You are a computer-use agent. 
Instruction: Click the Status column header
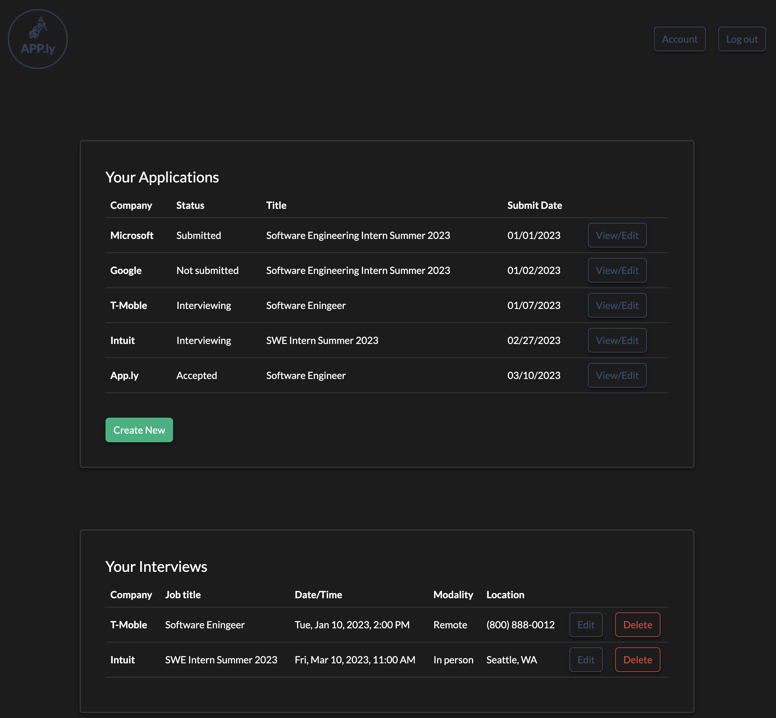[190, 205]
